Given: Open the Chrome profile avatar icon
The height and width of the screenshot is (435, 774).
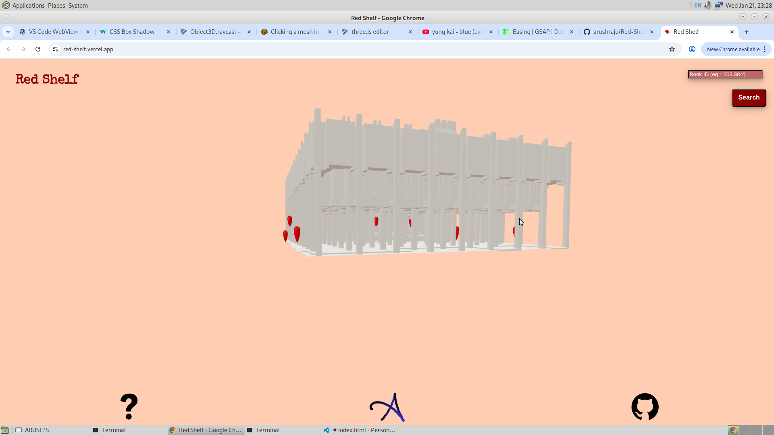Looking at the screenshot, I should (x=692, y=49).
